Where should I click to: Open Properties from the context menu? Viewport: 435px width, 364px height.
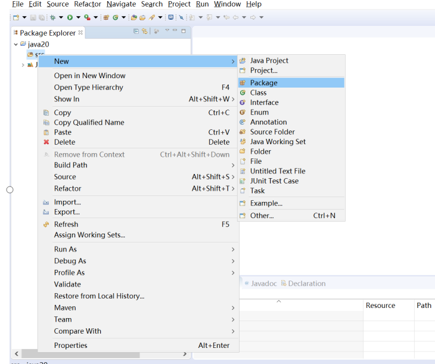pos(138,346)
